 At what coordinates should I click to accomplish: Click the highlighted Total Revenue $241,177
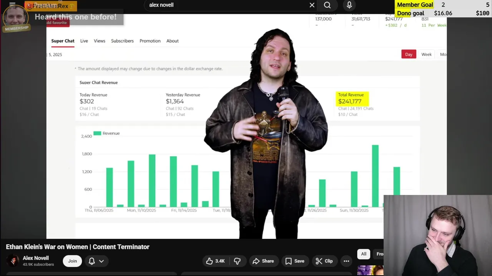(x=352, y=99)
